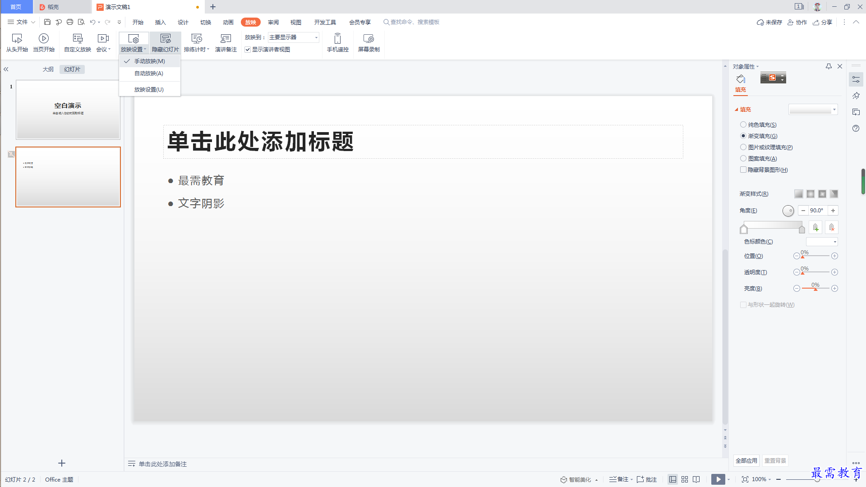Select 图片或纹理填充 radio
Screen dimensions: 866x487
pyautogui.click(x=743, y=147)
